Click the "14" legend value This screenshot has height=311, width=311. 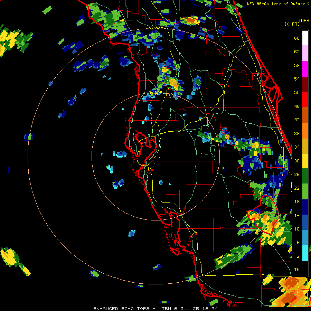click(297, 215)
